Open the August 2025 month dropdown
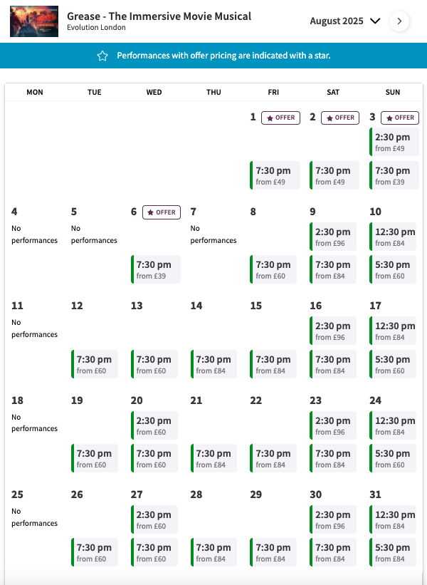 coord(345,21)
